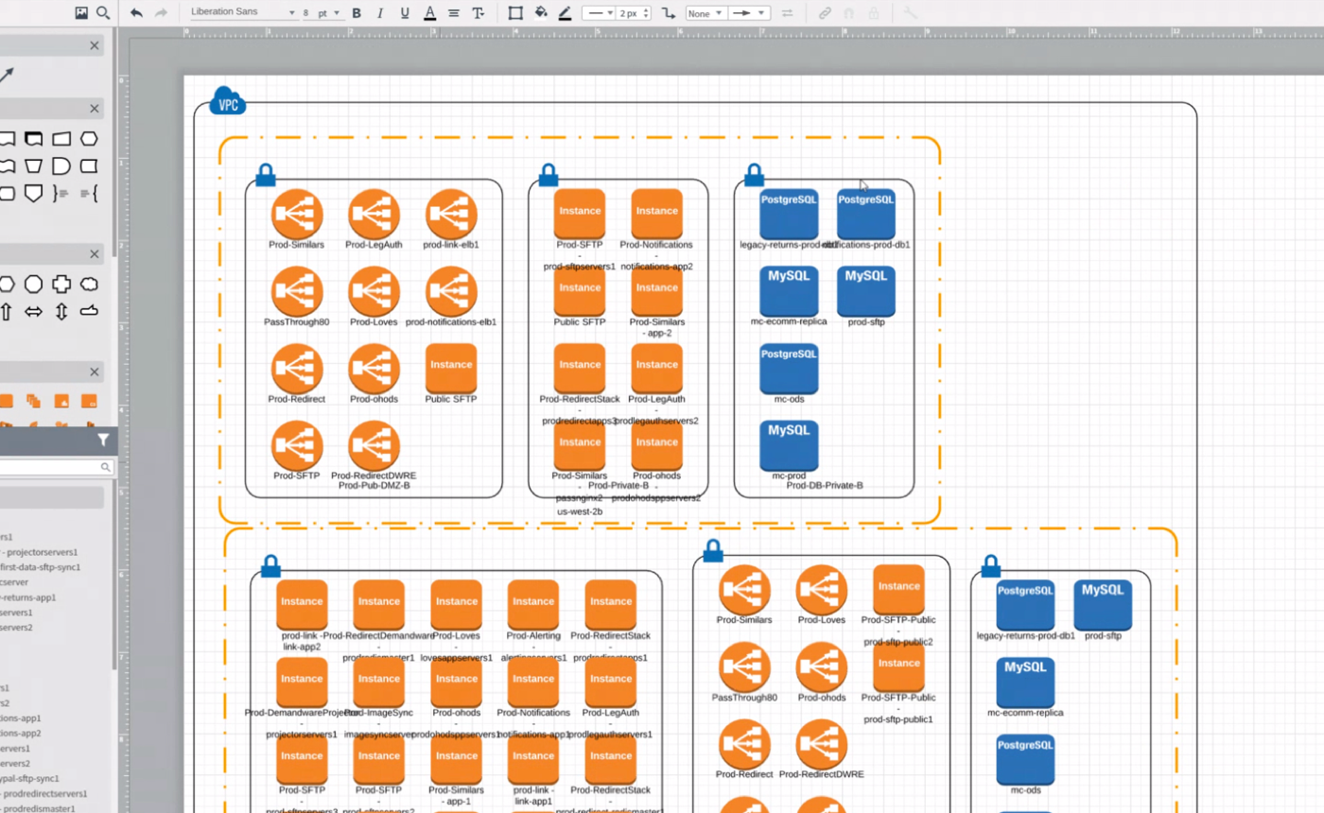Toggle bold text formatting

tap(357, 12)
